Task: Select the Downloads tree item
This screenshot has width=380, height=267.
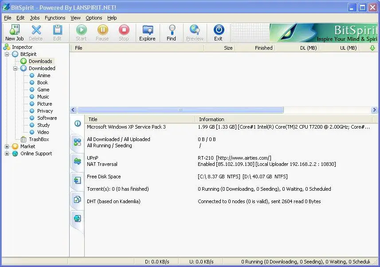Action: pyautogui.click(x=40, y=61)
